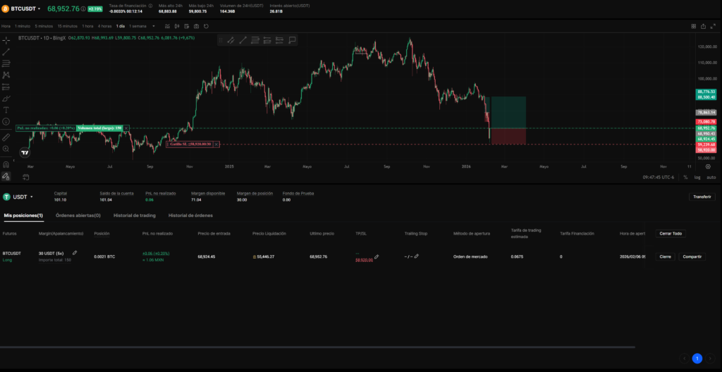Viewport: 722px width, 372px height.
Task: Open the emoji sticker tool
Action: [x=6, y=122]
